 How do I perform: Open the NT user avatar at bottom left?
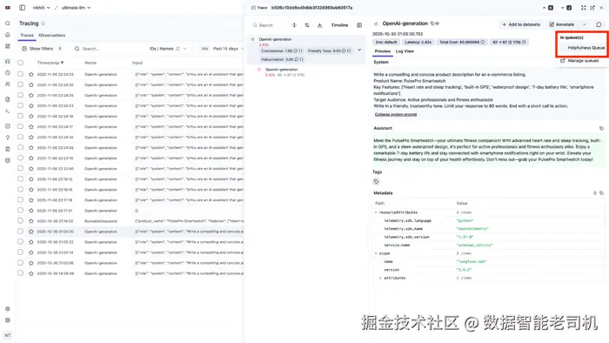click(x=7, y=335)
